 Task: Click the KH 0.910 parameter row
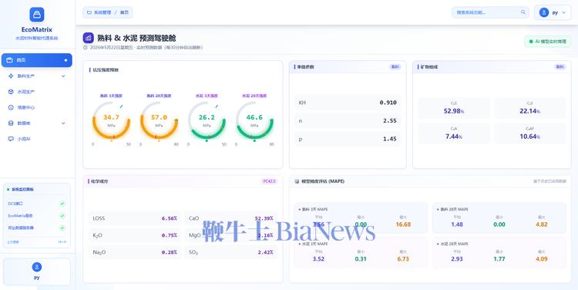point(348,103)
